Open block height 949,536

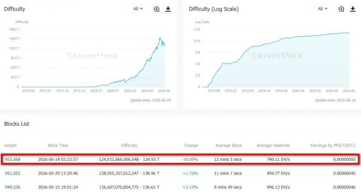click(13, 187)
